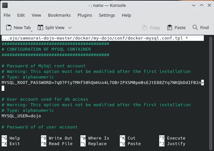This screenshot has width=214, height=151.
Task: Click the Copy clipboard icon
Action: point(145,27)
